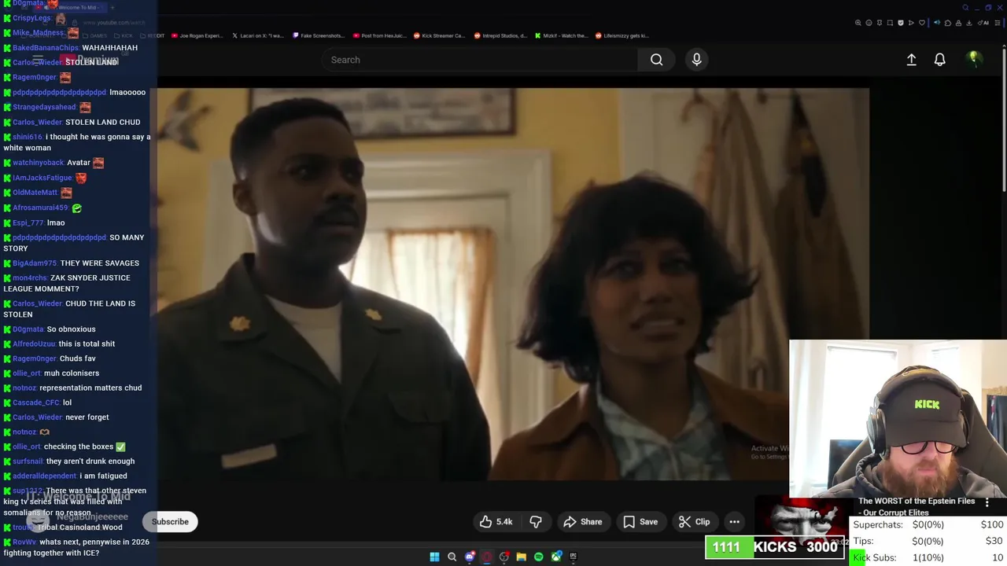Open the Fake Screenshots bookmark
This screenshot has width=1007, height=566.
click(x=318, y=35)
